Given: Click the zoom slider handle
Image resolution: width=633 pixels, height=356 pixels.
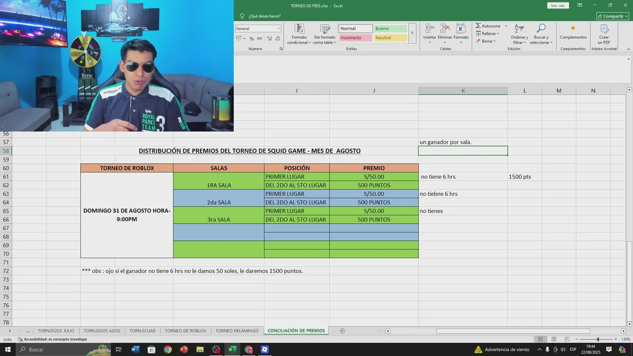Looking at the screenshot, I should [598, 339].
